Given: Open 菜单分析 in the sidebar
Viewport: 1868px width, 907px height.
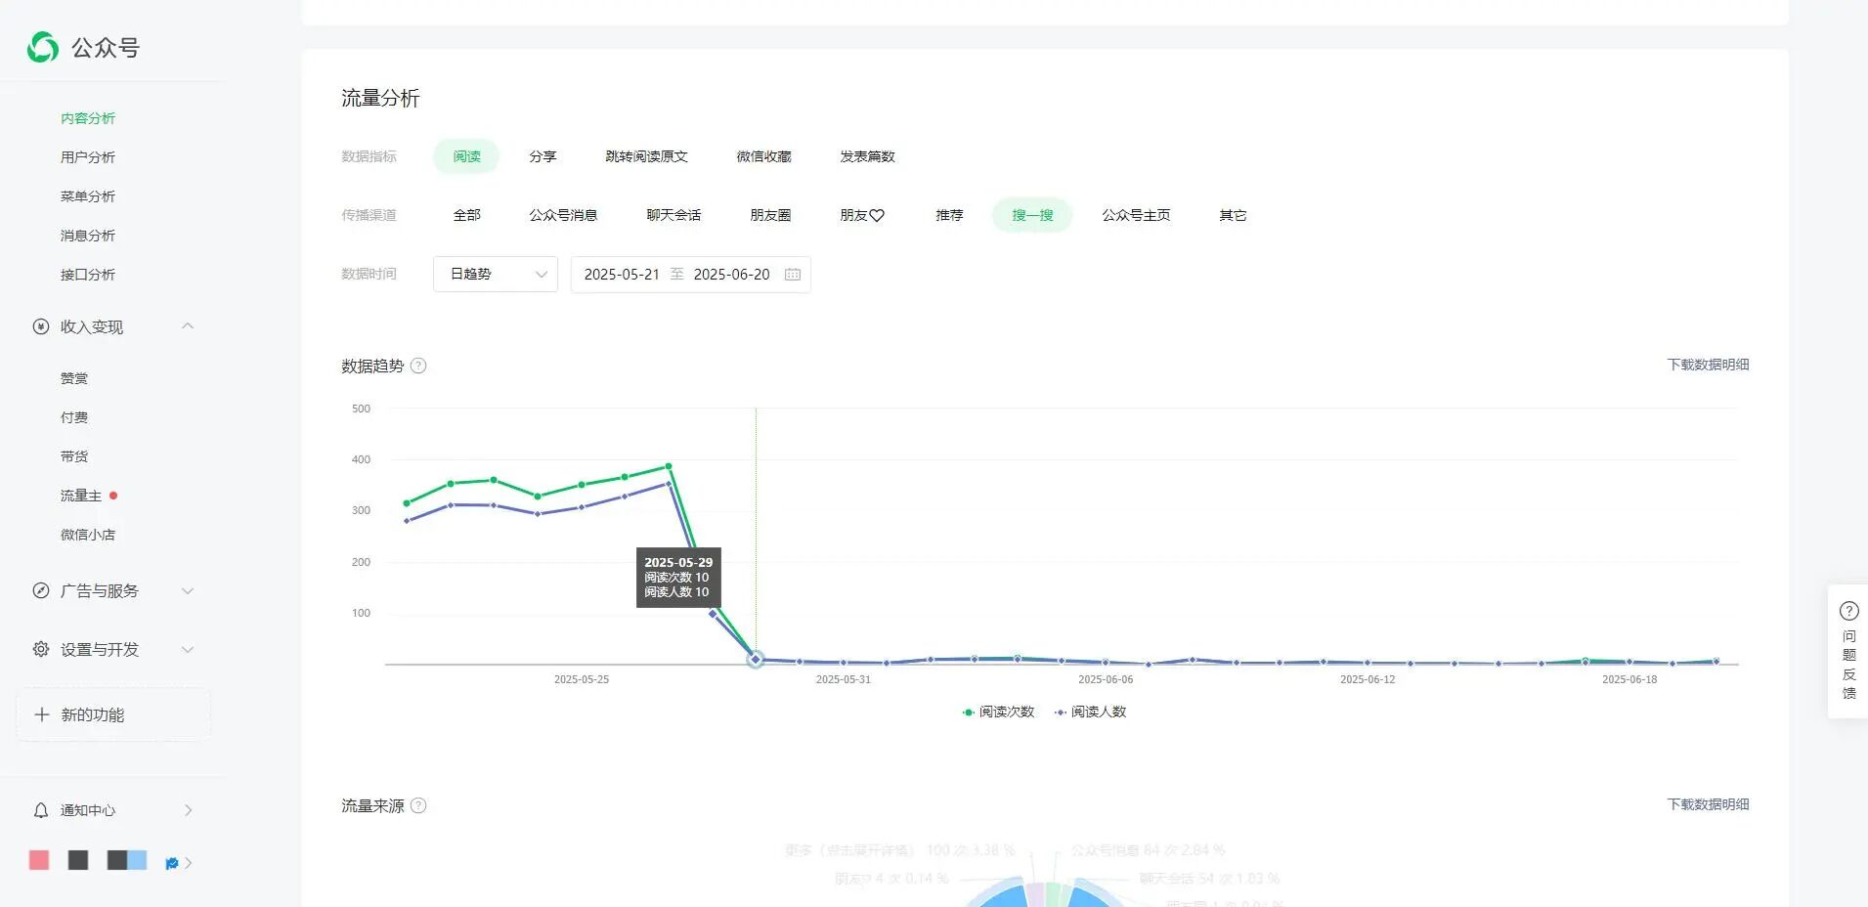Looking at the screenshot, I should [88, 196].
